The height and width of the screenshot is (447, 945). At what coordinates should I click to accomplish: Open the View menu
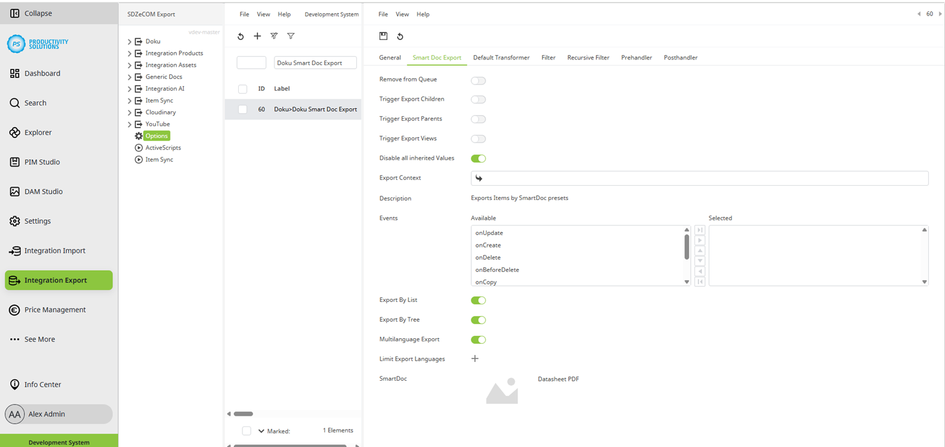tap(402, 14)
